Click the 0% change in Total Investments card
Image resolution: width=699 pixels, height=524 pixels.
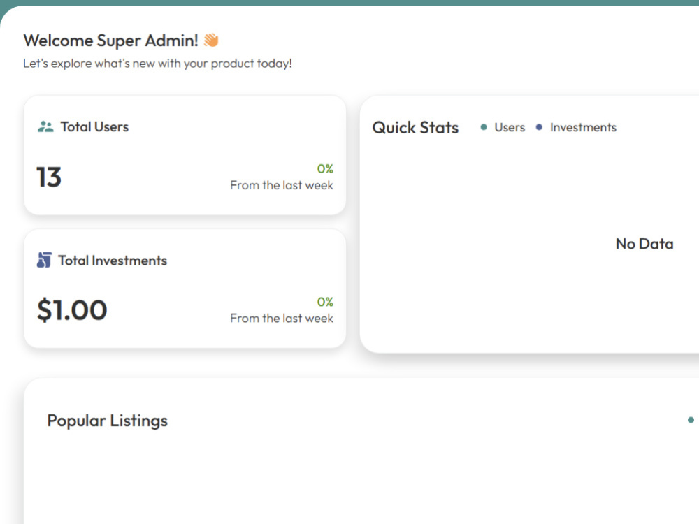(325, 302)
